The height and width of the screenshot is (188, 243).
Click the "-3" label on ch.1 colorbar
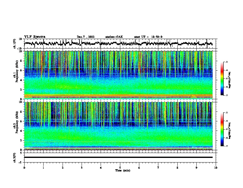[226, 62]
